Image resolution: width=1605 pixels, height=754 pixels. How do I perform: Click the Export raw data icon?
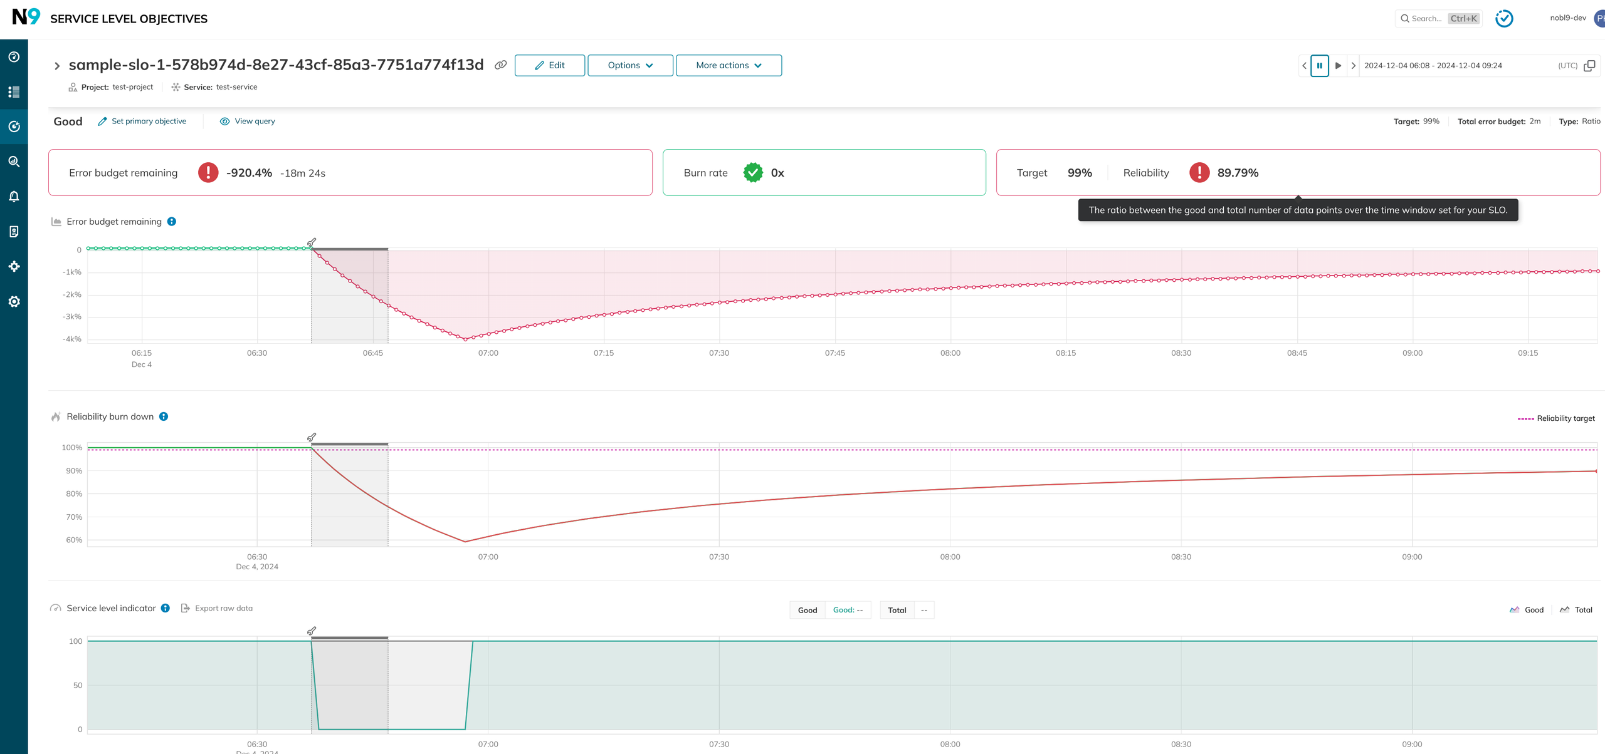pos(185,608)
